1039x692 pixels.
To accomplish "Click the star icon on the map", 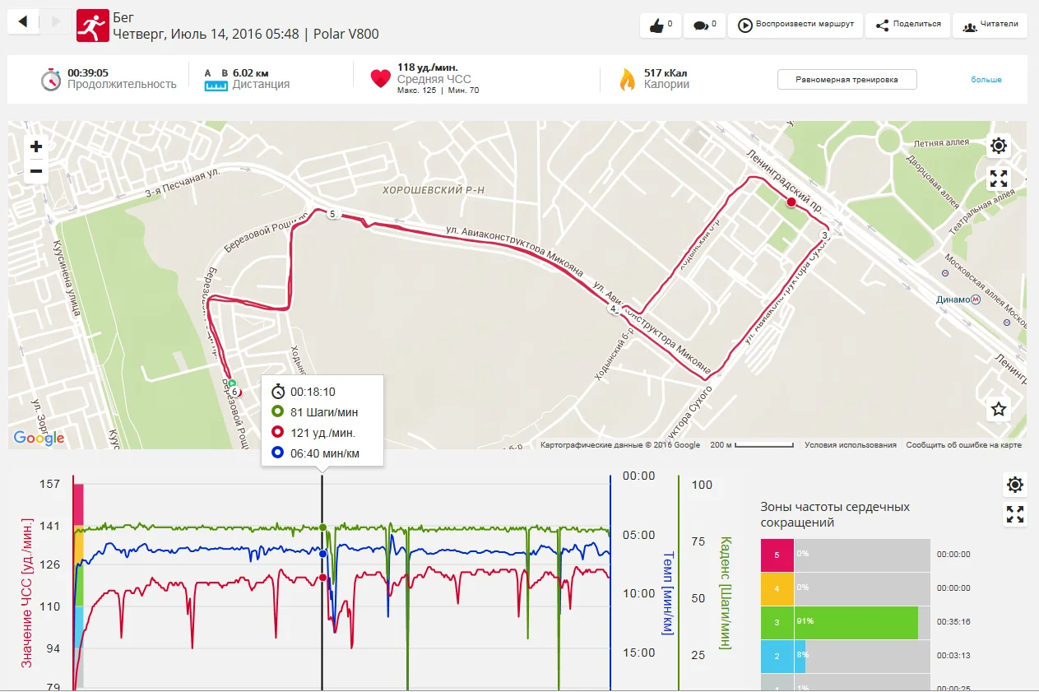I will point(999,409).
